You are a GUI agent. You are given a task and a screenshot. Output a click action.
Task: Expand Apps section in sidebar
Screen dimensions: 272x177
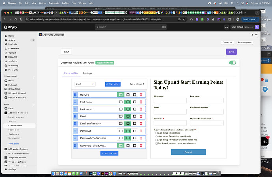point(34,104)
